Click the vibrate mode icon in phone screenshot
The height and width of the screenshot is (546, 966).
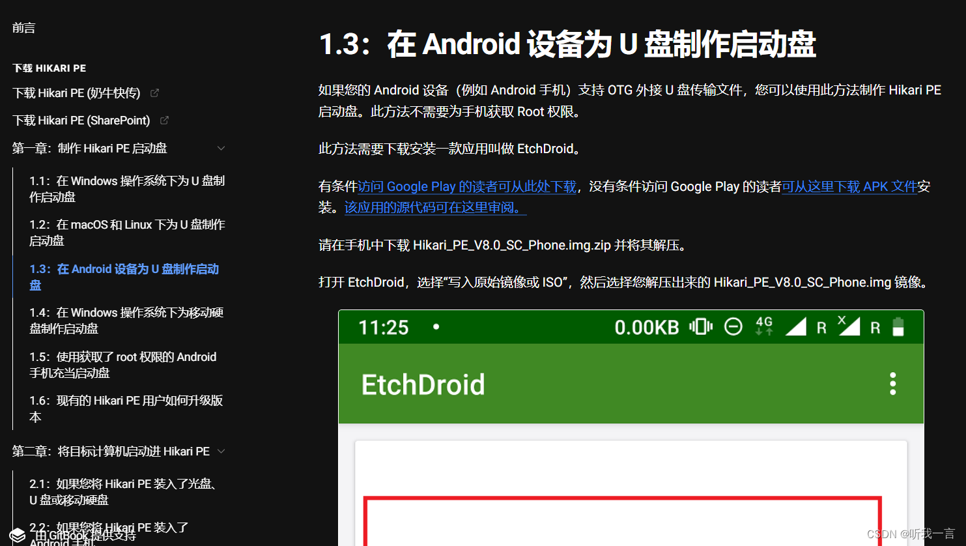pyautogui.click(x=701, y=326)
